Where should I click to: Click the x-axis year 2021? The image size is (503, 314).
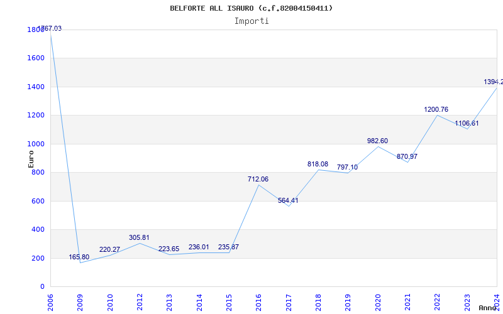pos(407,303)
